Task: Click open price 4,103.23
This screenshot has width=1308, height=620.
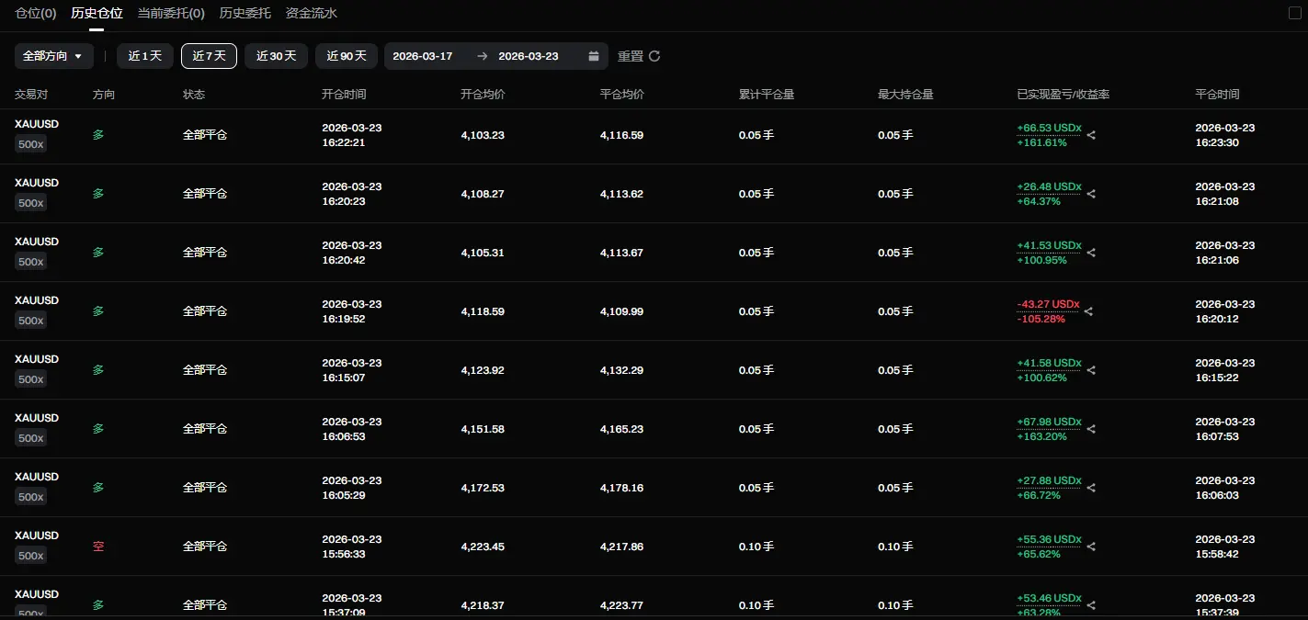Action: click(483, 135)
